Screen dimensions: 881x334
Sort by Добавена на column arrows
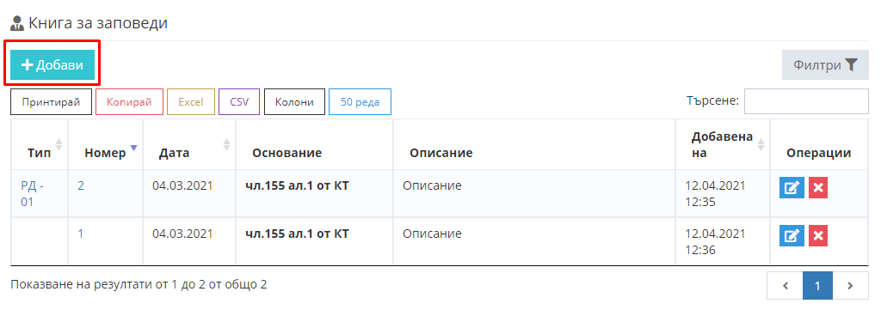point(761,144)
